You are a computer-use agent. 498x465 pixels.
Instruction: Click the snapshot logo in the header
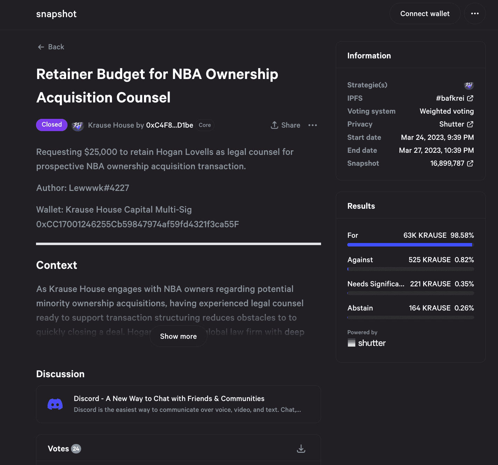[56, 14]
